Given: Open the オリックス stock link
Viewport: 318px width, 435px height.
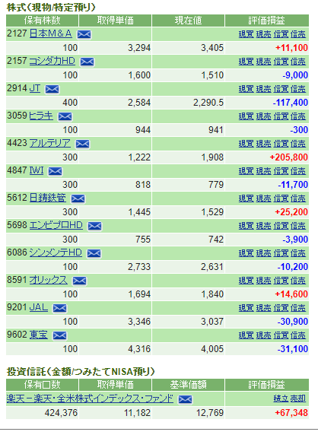Looking at the screenshot, I should pyautogui.click(x=48, y=280).
